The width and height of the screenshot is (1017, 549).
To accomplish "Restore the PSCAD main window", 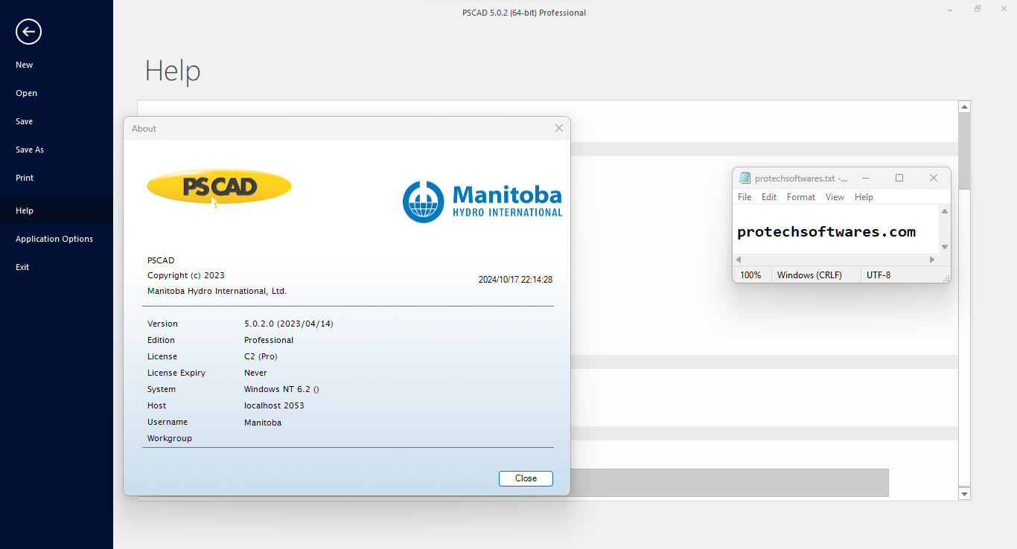I will point(977,10).
